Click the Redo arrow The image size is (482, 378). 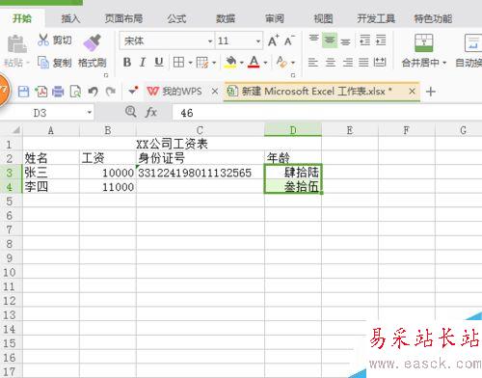point(111,92)
